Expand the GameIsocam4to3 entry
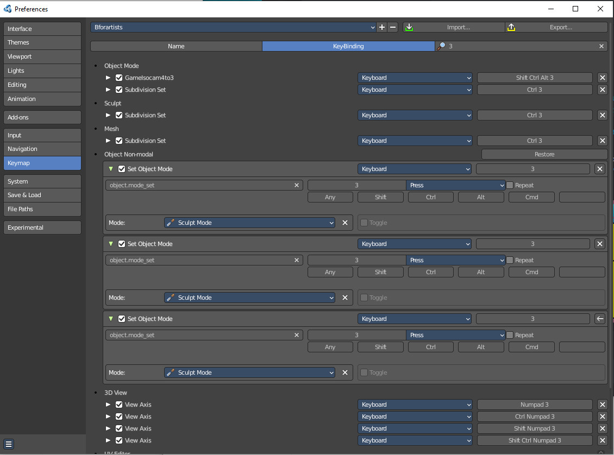Viewport: 614px width, 455px height. point(108,78)
